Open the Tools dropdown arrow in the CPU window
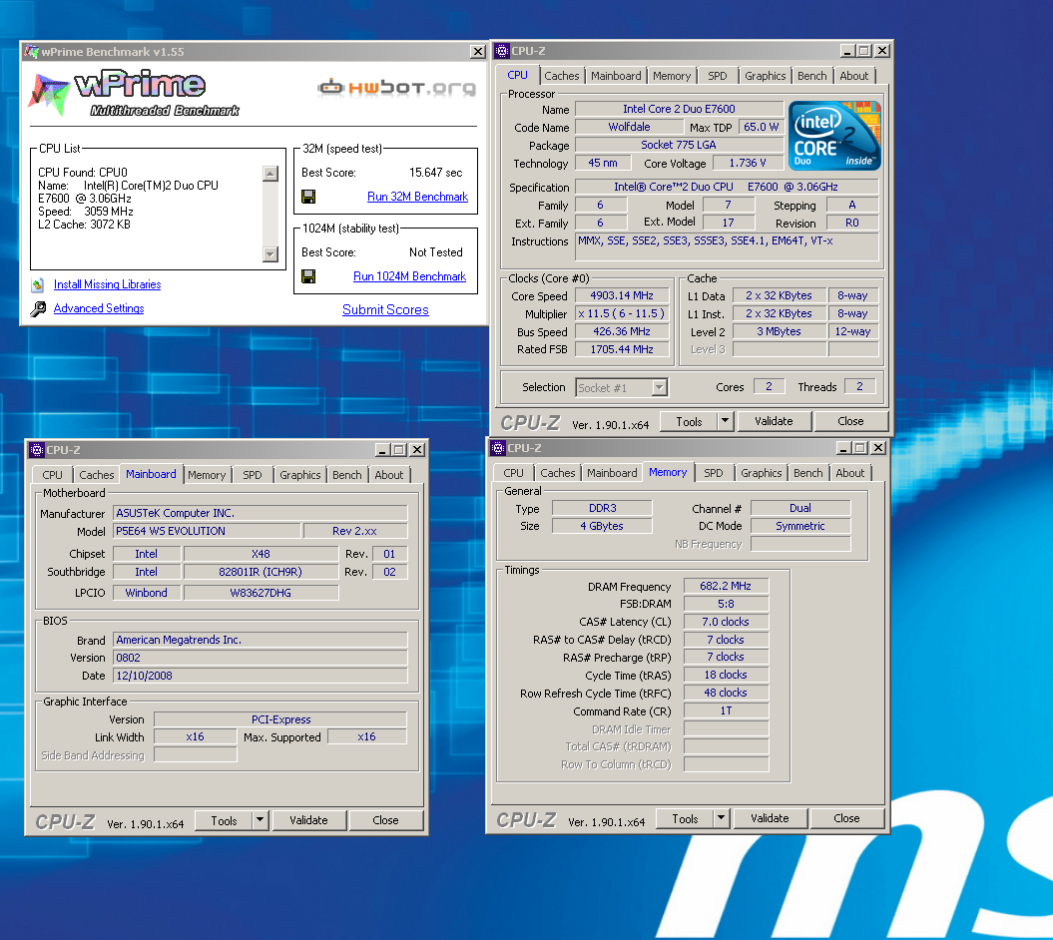This screenshot has height=940, width=1053. (x=725, y=422)
